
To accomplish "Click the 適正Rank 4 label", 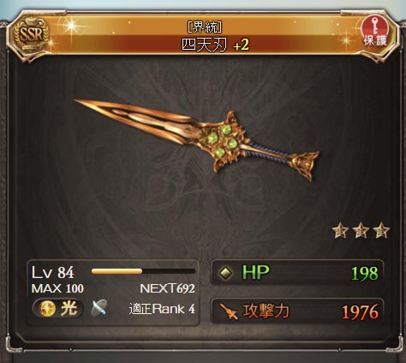I will click(x=162, y=309).
